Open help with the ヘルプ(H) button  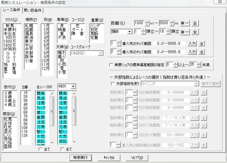(135, 158)
